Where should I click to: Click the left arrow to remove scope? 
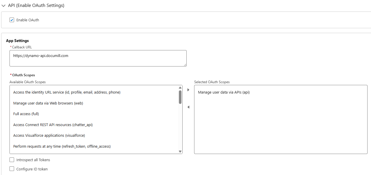pyautogui.click(x=188, y=107)
